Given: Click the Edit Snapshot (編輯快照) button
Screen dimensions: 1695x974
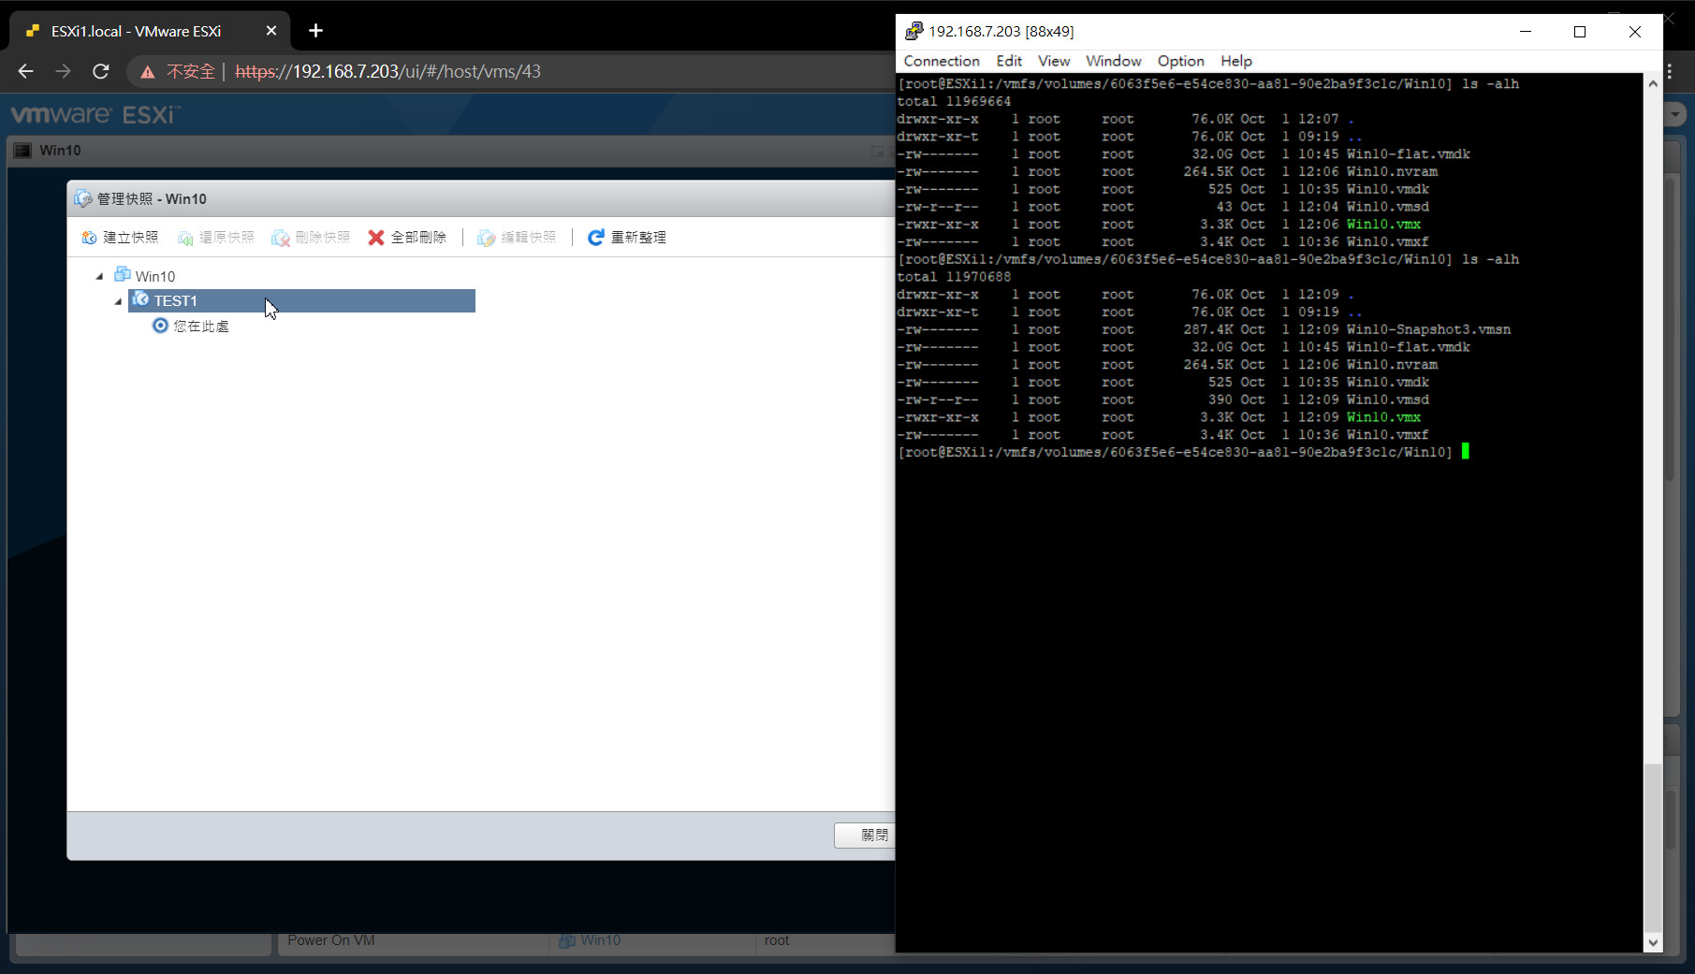Looking at the screenshot, I should (517, 238).
